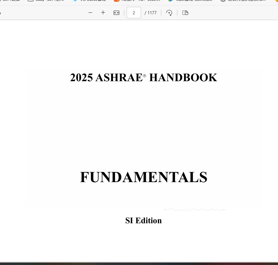
Task: Click the word ASHRAE in the heading
Action: [x=119, y=78]
